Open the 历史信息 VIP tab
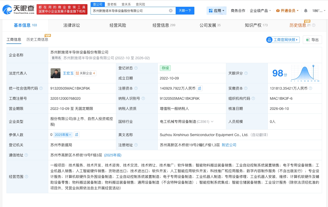 [300, 25]
